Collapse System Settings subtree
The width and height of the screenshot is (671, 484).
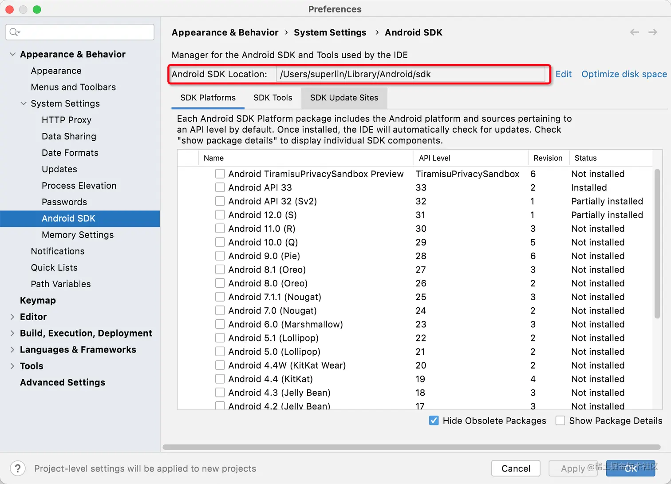[24, 103]
